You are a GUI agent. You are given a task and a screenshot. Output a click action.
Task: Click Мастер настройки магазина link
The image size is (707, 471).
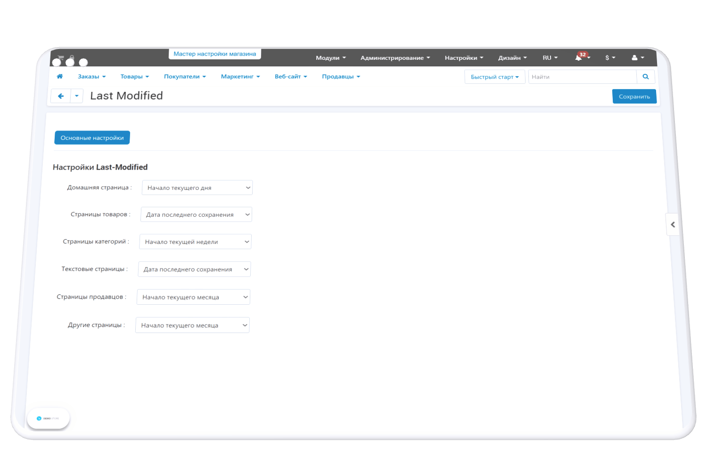[x=214, y=54]
